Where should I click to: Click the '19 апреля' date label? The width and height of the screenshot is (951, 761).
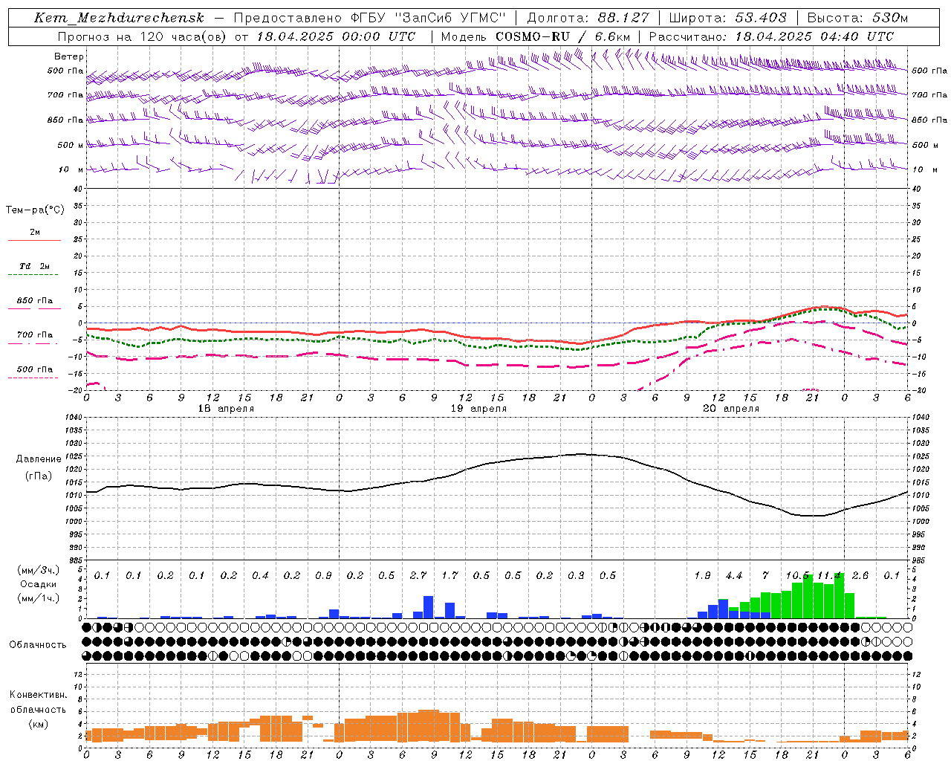pyautogui.click(x=478, y=409)
